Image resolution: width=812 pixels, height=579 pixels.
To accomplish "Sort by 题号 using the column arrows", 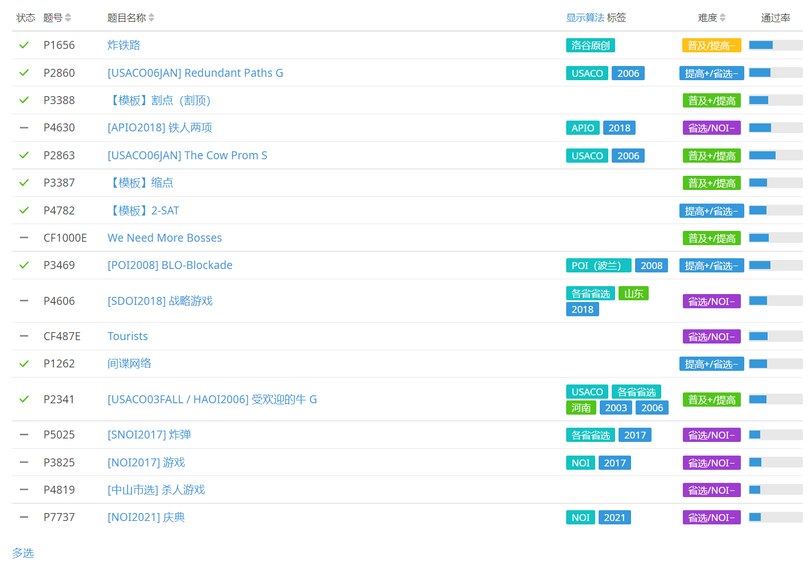I will [68, 18].
